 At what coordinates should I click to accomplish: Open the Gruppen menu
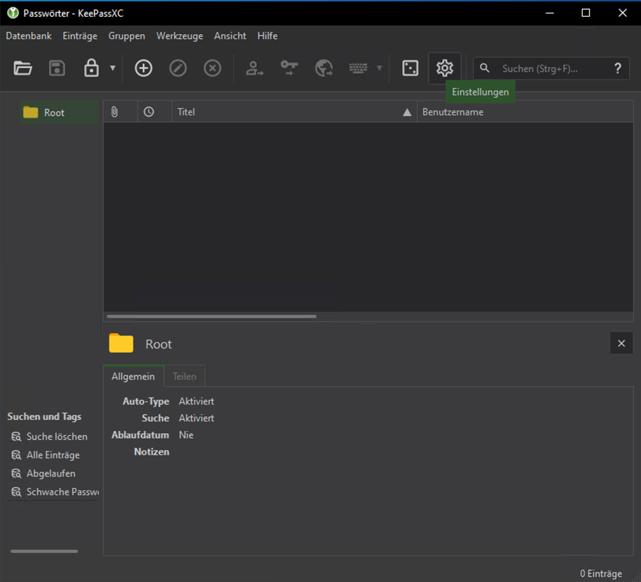pyautogui.click(x=127, y=36)
